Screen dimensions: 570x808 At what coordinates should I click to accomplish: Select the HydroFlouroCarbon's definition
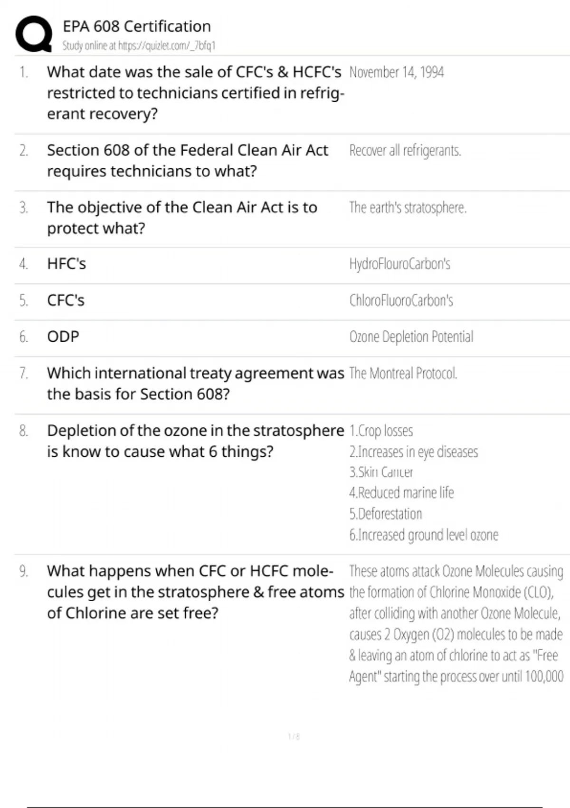(x=400, y=264)
